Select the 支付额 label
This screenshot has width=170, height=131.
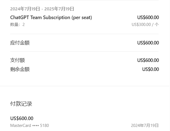17,60
